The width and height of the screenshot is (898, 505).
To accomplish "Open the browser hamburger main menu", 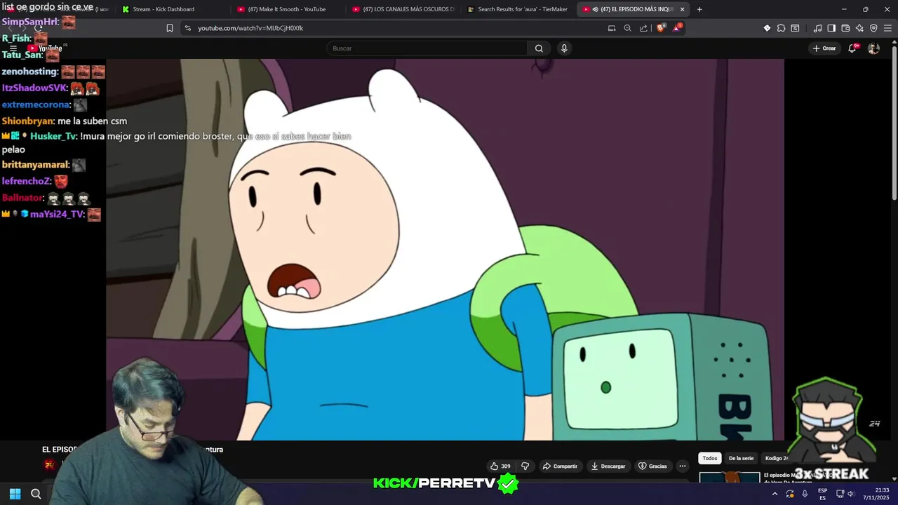I will (x=887, y=28).
